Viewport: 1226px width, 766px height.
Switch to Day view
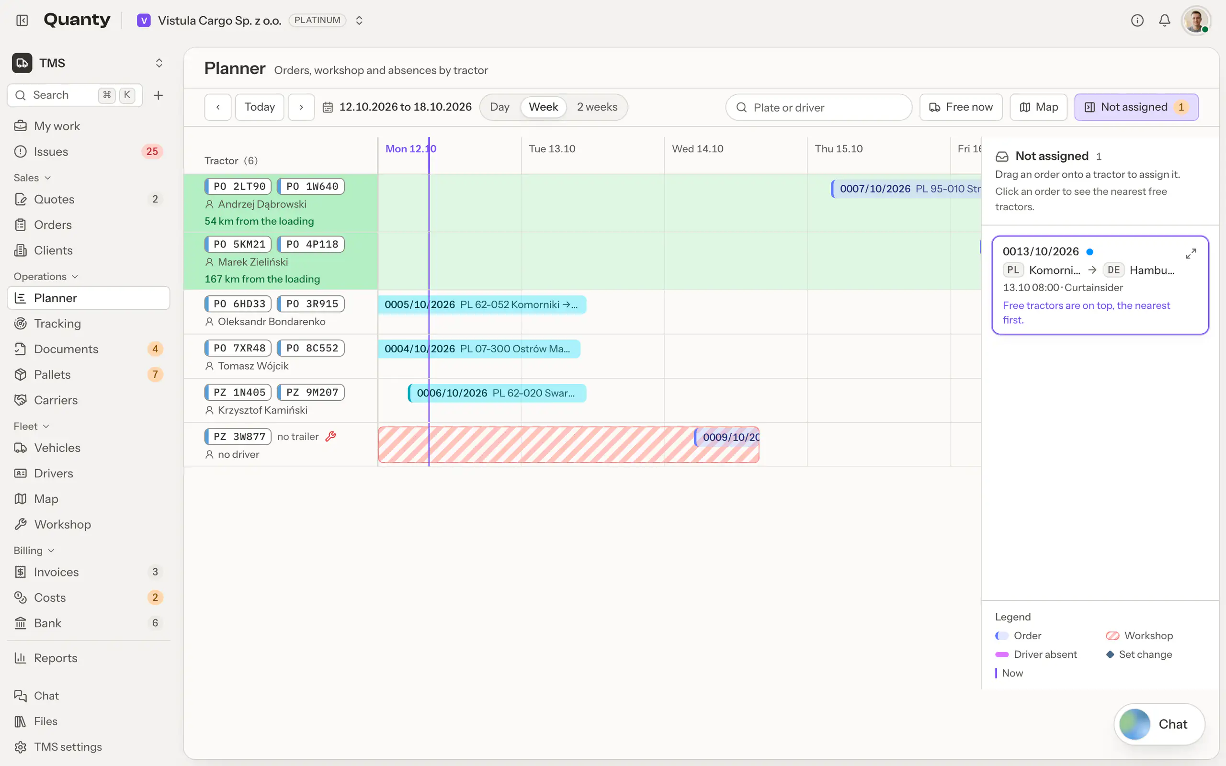[x=499, y=107]
